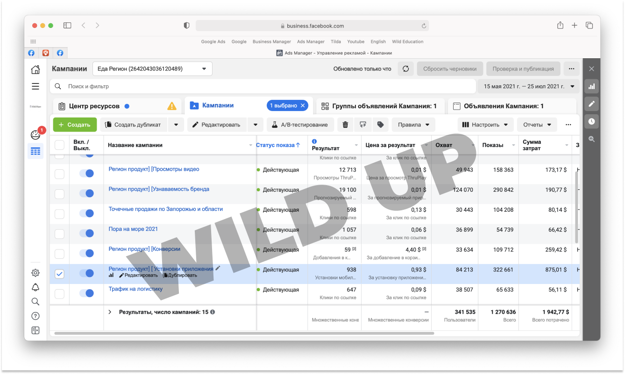The width and height of the screenshot is (625, 374).
Task: Check the box for Просмотры видео campaign
Action: click(59, 174)
